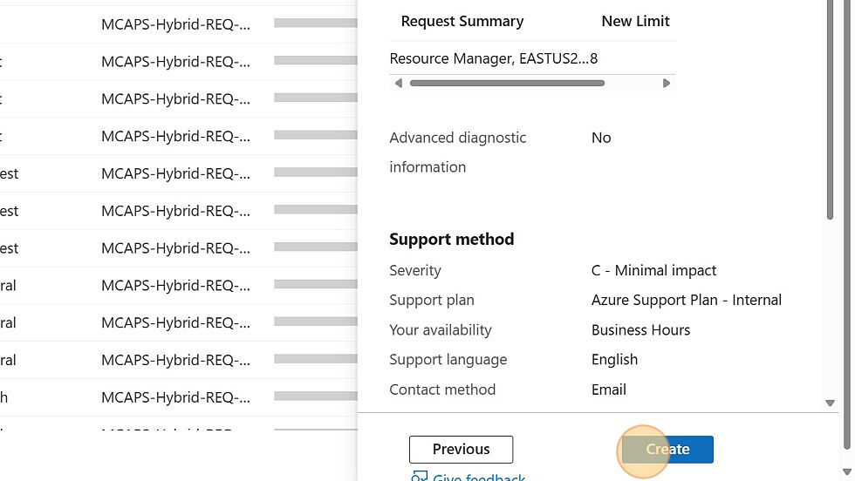855x481 pixels.
Task: Open the first MCAPS-Hybrid-REQ subscription row
Action: [175, 24]
